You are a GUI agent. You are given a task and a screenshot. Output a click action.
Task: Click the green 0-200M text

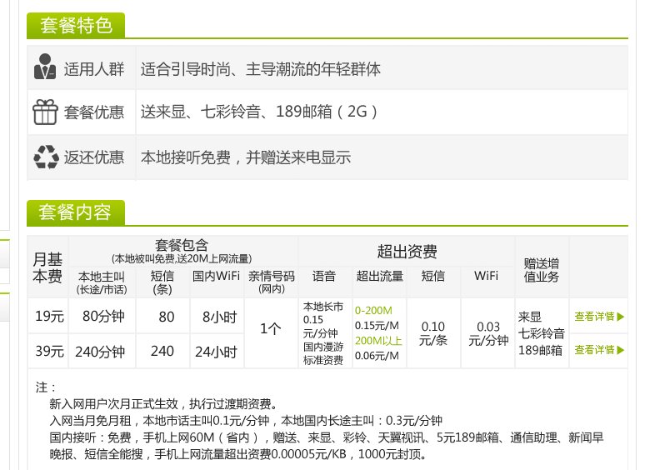click(x=373, y=311)
